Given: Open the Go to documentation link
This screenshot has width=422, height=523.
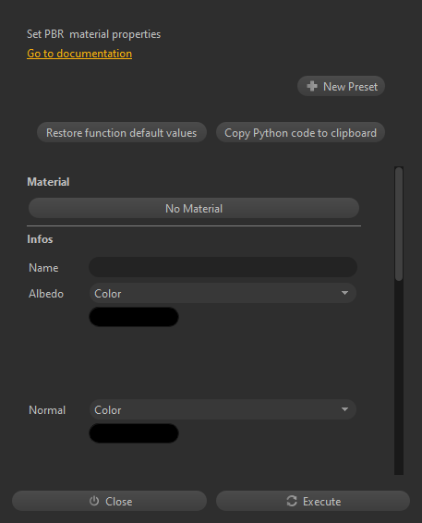Looking at the screenshot, I should [x=79, y=54].
